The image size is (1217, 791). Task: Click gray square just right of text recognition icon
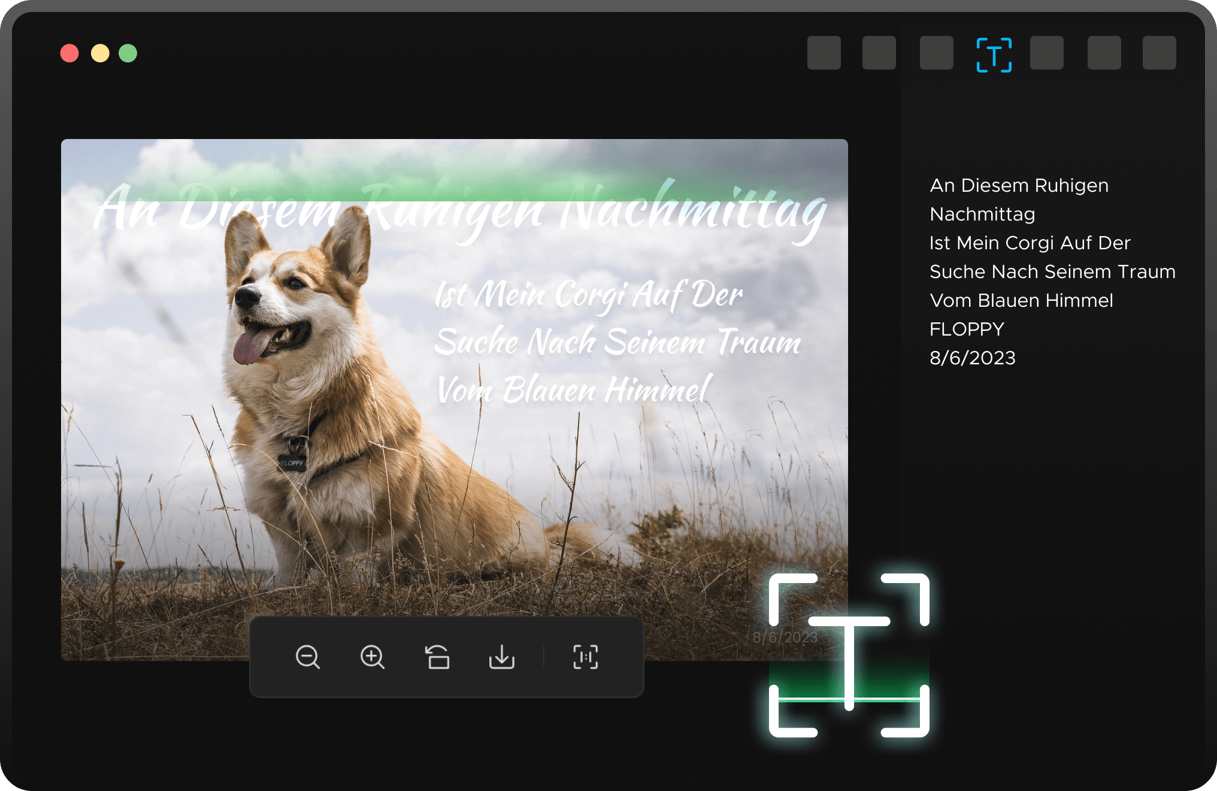[1046, 53]
